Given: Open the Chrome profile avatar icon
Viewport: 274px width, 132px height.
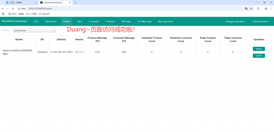Looking at the screenshot, I should point(266,9).
